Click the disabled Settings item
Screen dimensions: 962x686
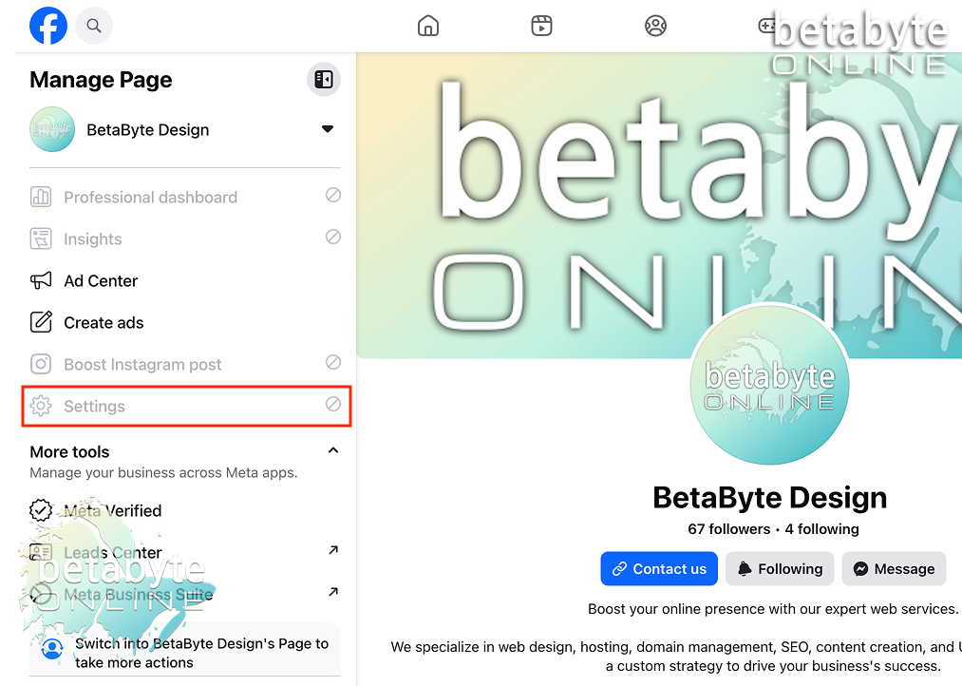pos(185,407)
